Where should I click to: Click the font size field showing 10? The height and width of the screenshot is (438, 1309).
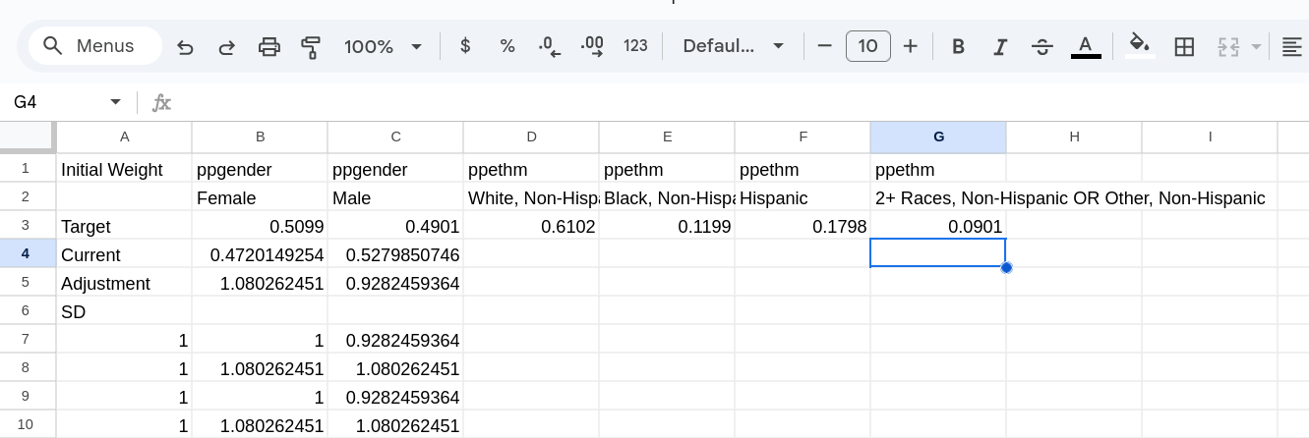868,46
